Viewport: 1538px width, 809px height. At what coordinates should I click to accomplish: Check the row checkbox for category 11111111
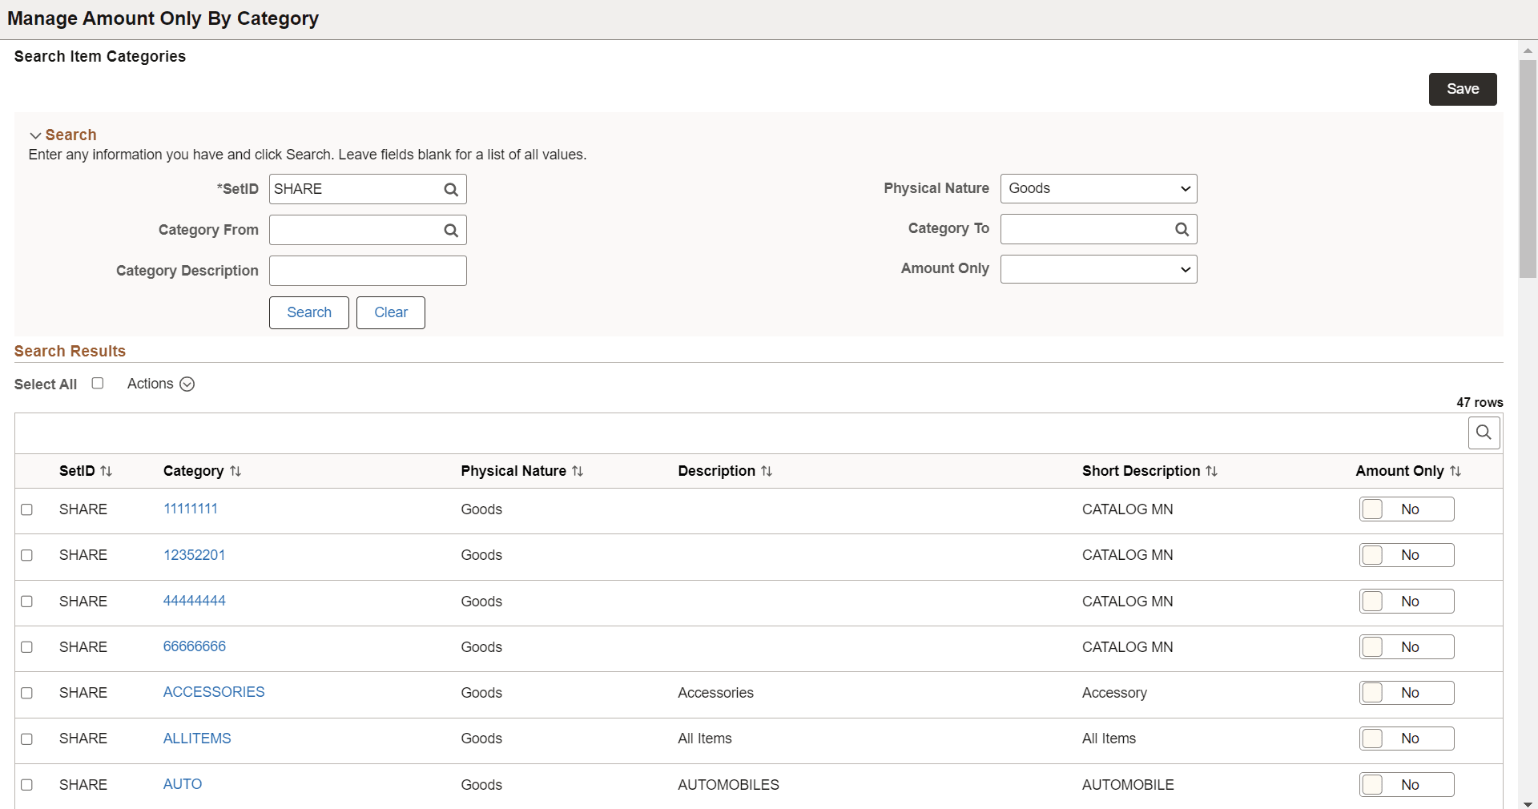(x=27, y=510)
